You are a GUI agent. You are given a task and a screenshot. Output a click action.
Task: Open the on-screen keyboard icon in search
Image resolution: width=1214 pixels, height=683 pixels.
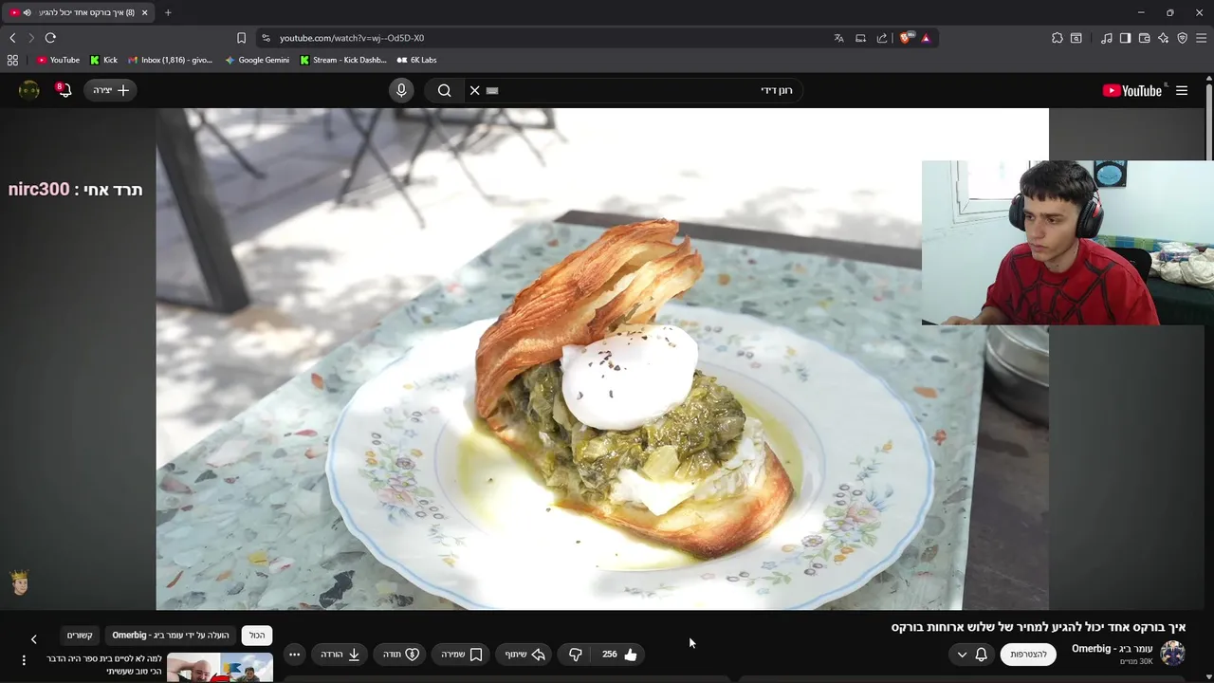pyautogui.click(x=491, y=90)
